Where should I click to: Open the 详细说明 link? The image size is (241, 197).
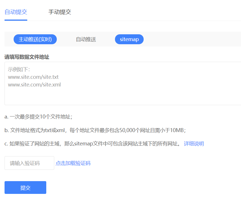[194, 144]
